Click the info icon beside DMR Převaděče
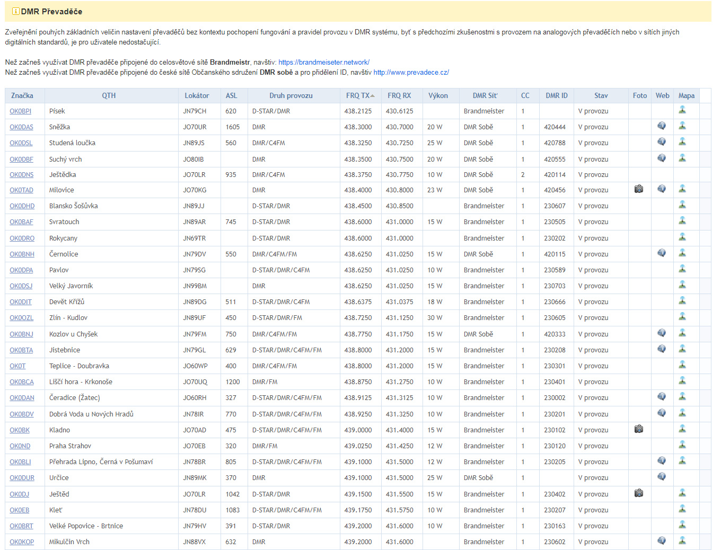This screenshot has width=721, height=550. tap(16, 11)
